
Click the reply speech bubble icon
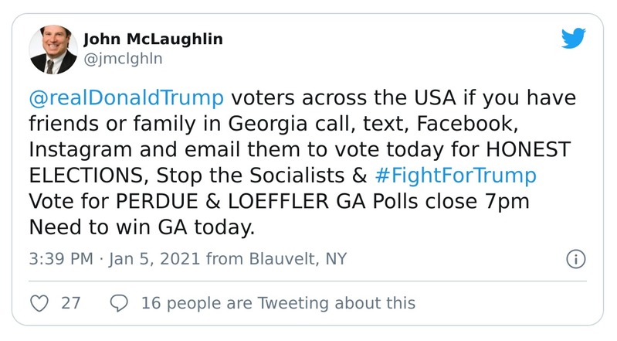click(x=119, y=303)
